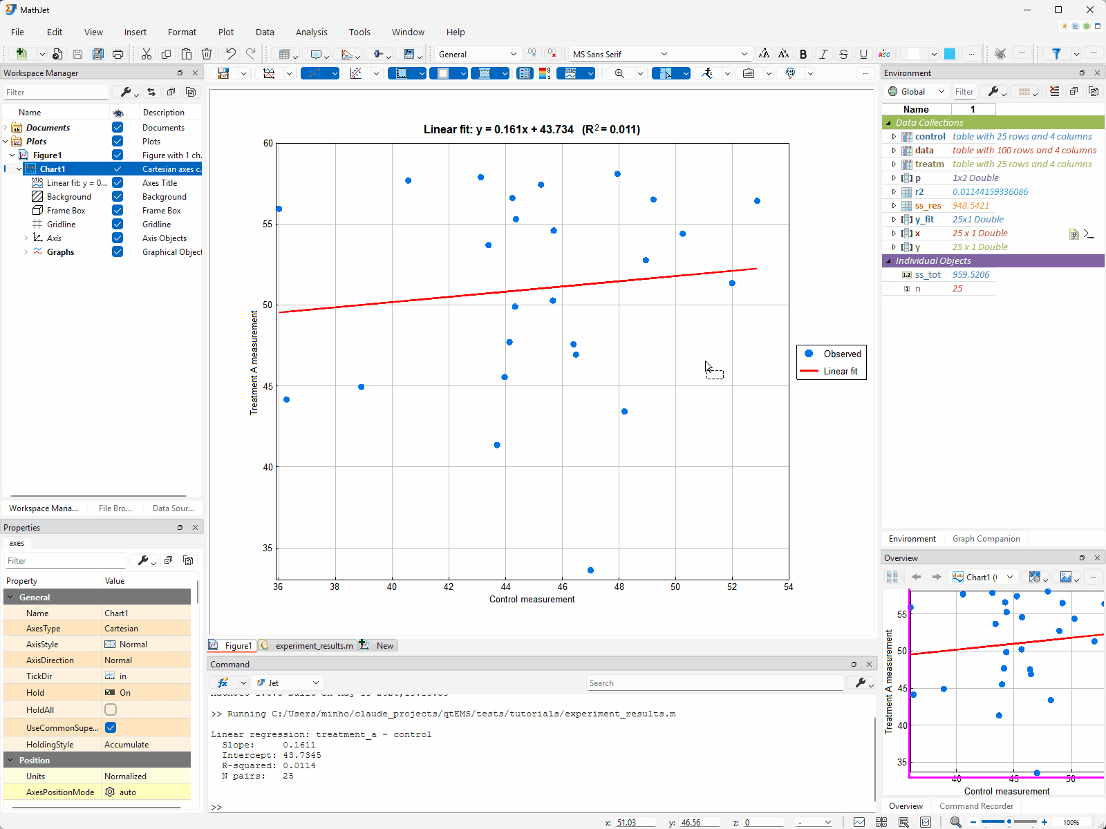1106x829 pixels.
Task: Switch to File Browser tab
Action: coord(115,508)
